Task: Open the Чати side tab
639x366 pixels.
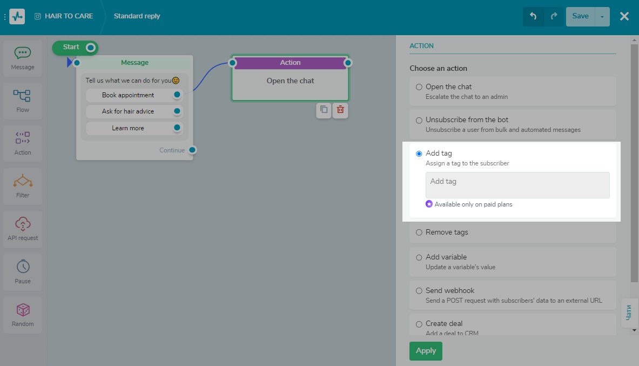Action: [x=629, y=312]
